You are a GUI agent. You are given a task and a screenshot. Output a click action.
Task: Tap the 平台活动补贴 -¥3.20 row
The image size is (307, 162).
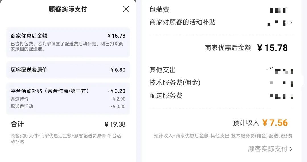click(68, 91)
